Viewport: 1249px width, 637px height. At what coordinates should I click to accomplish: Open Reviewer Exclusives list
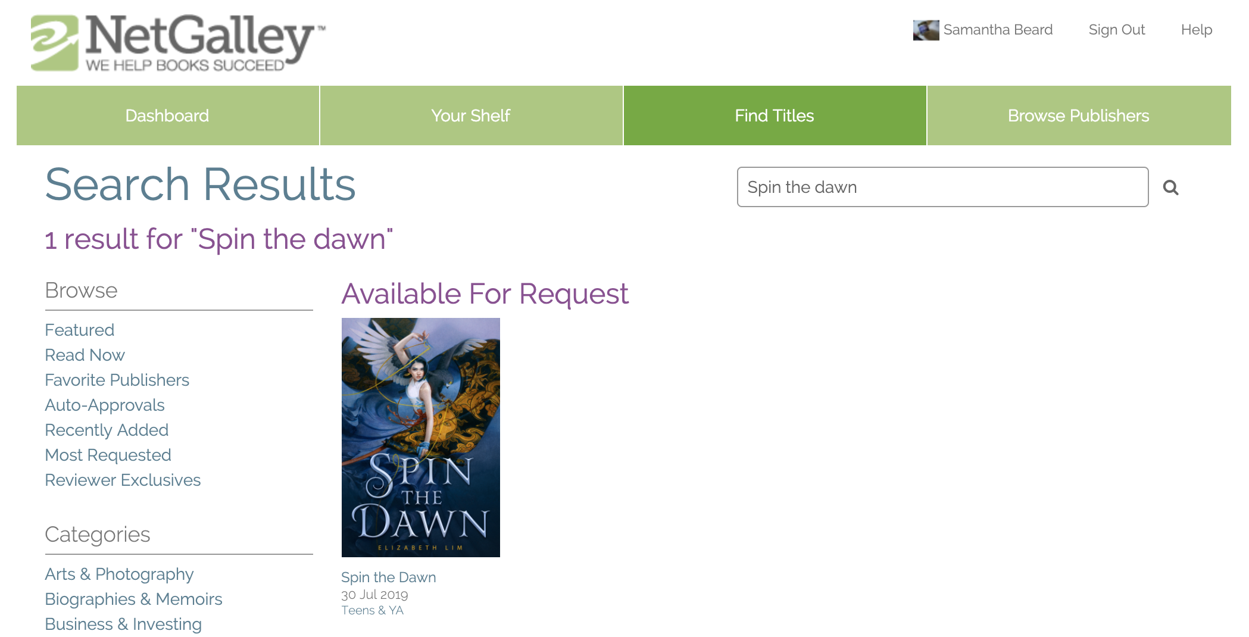[123, 480]
